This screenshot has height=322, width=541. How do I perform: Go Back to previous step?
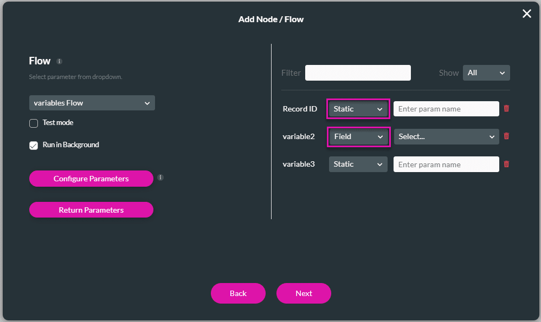pyautogui.click(x=238, y=293)
